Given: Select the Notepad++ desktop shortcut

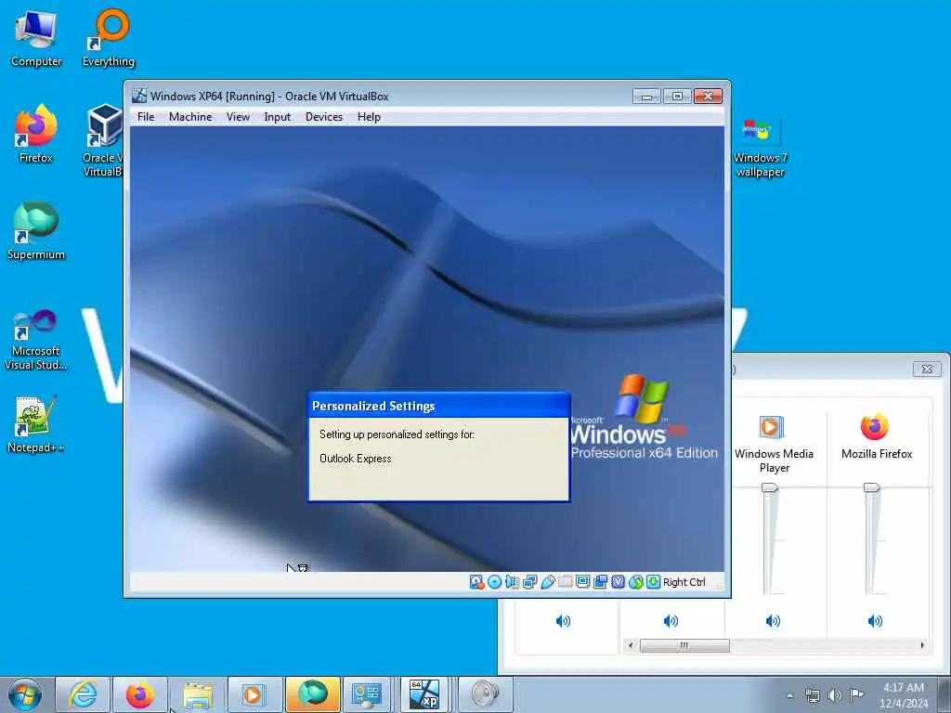Looking at the screenshot, I should point(36,424).
